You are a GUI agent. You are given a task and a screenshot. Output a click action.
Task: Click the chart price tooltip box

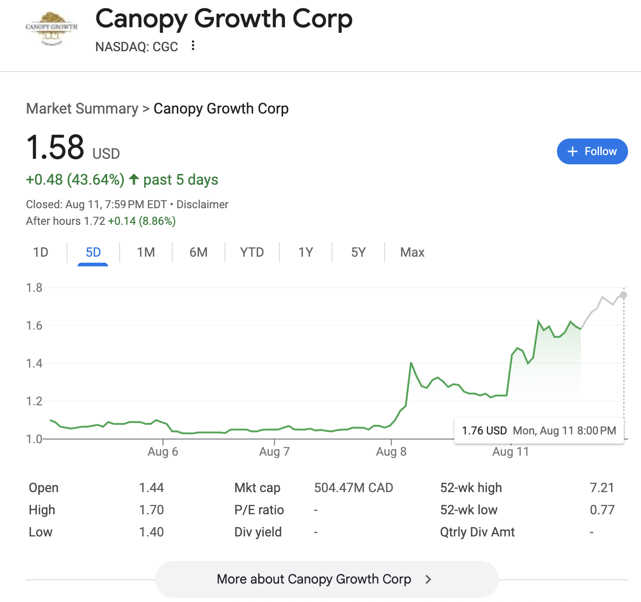(538, 431)
